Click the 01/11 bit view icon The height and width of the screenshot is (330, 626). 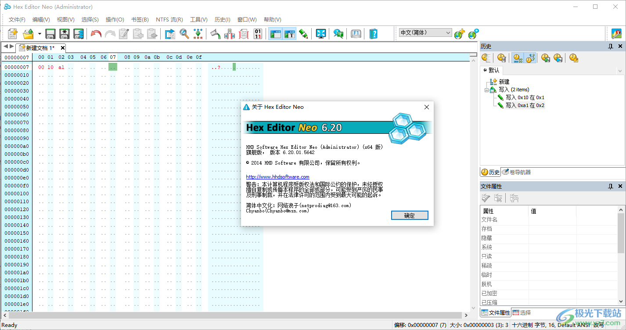(x=258, y=34)
